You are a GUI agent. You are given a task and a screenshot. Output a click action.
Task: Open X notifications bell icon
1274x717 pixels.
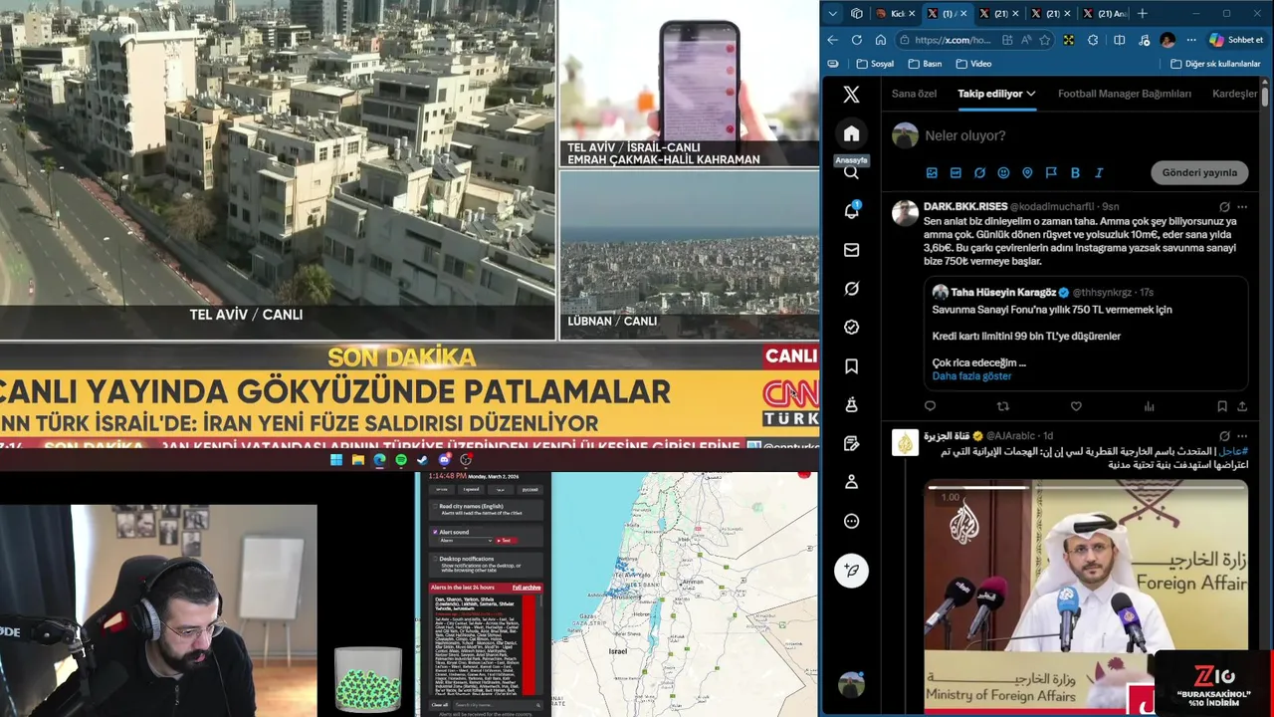(851, 211)
